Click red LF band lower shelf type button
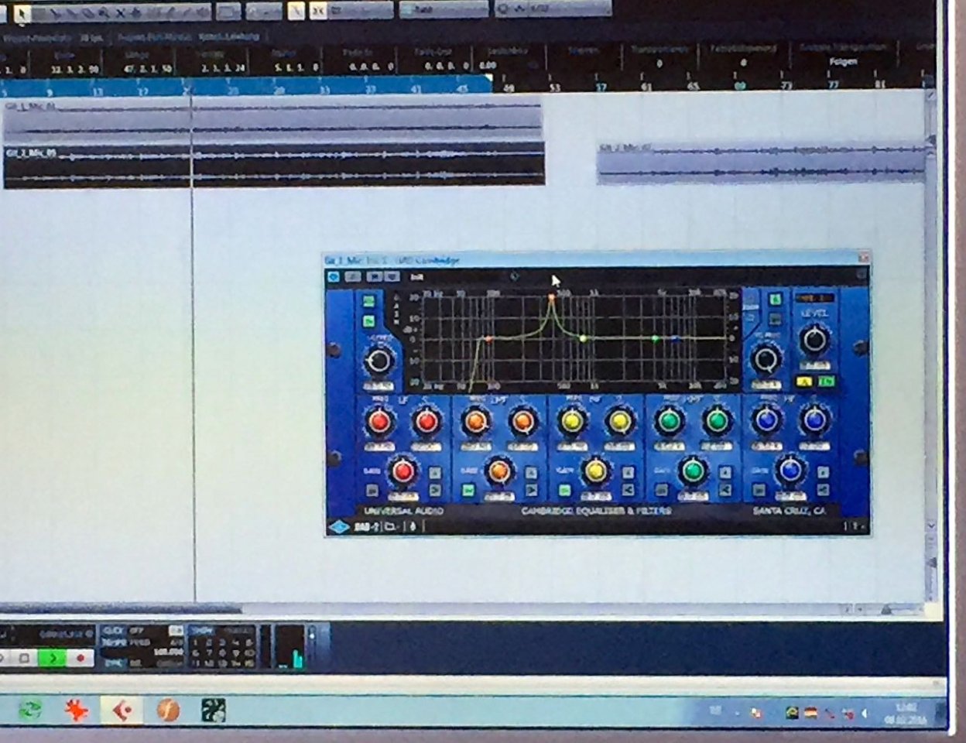Image resolution: width=966 pixels, height=743 pixels. (435, 491)
